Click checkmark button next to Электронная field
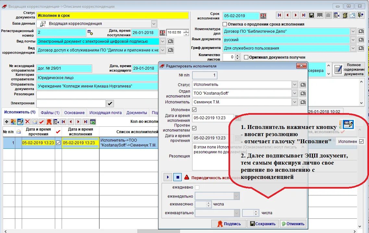The height and width of the screenshot is (233, 369). tap(110, 103)
